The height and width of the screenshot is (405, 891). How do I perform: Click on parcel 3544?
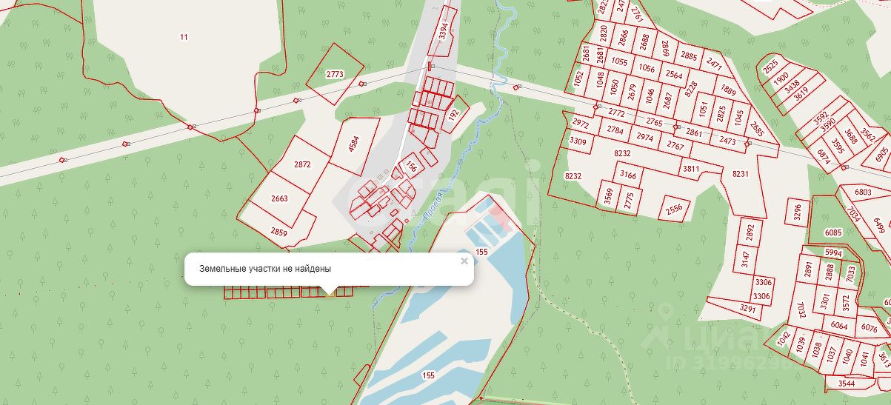[847, 384]
